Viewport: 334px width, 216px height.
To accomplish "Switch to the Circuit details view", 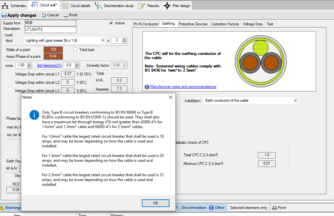I will pyautogui.click(x=76, y=5).
